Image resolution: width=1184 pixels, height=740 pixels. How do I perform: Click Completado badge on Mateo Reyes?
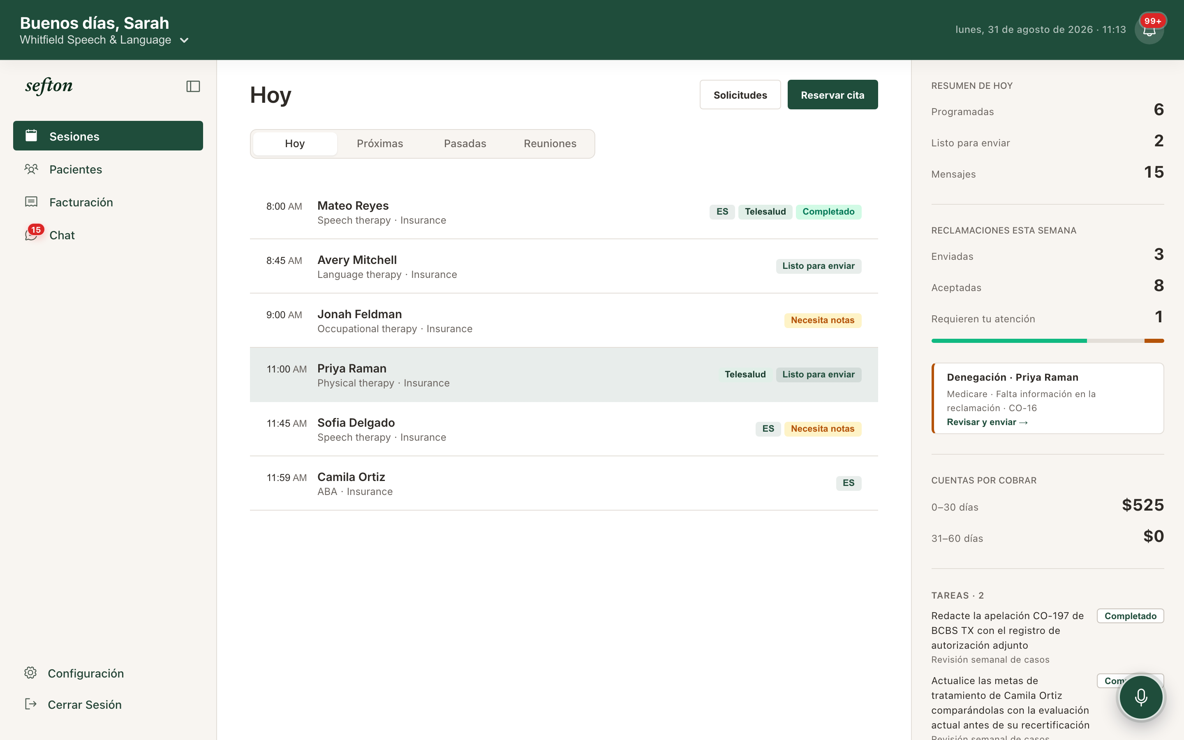[x=828, y=212]
